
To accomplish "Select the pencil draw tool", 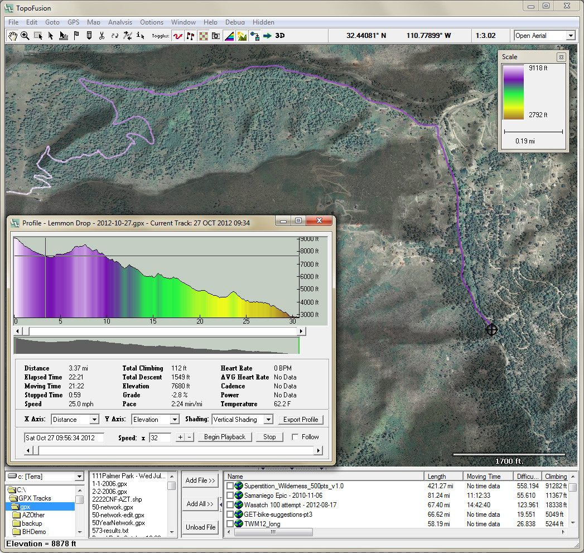I will tap(89, 36).
